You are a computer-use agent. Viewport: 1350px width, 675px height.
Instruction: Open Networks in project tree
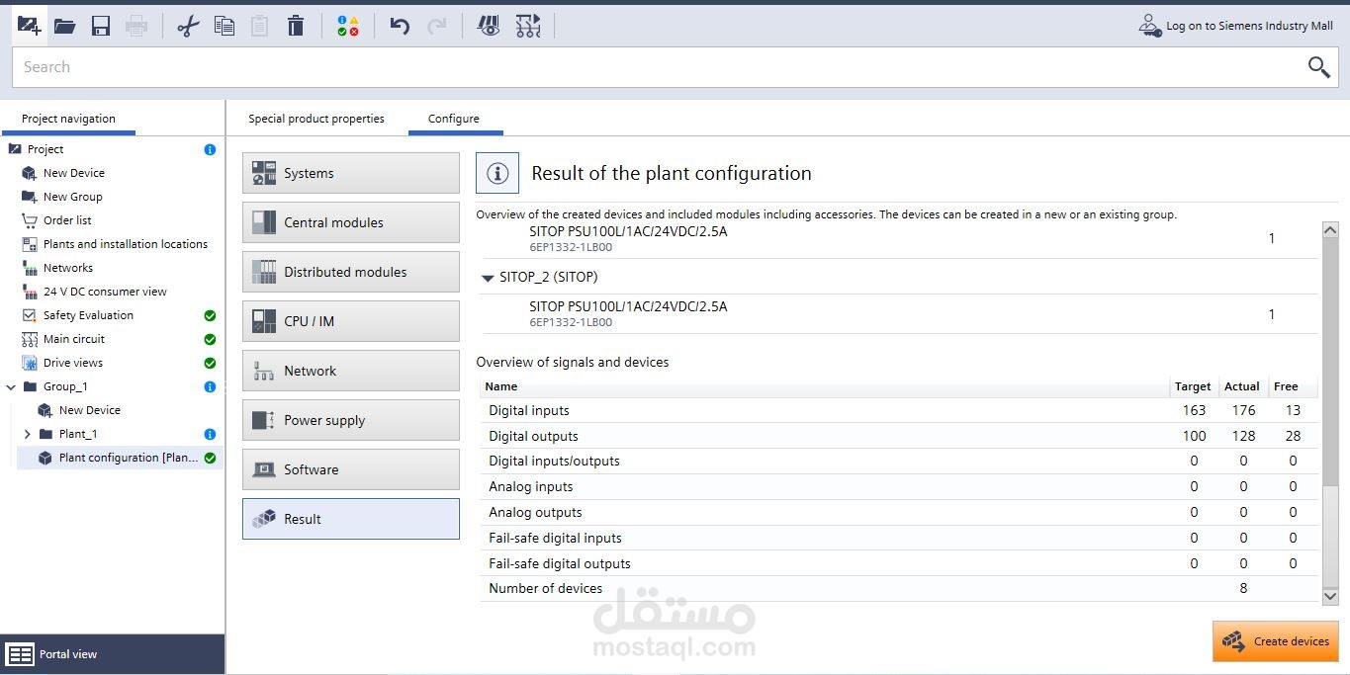(68, 268)
